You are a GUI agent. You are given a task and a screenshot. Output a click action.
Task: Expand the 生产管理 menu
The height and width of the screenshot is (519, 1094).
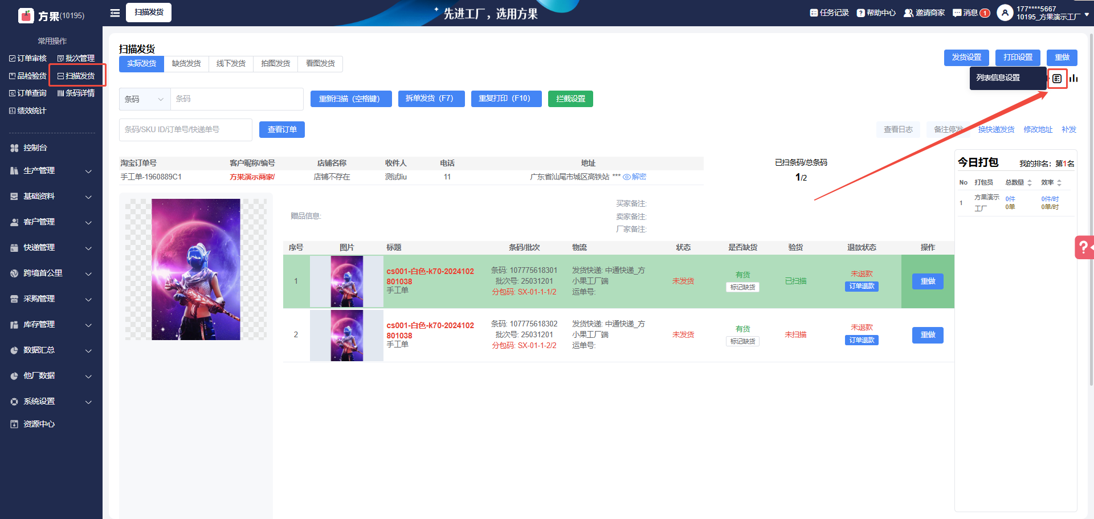[51, 170]
